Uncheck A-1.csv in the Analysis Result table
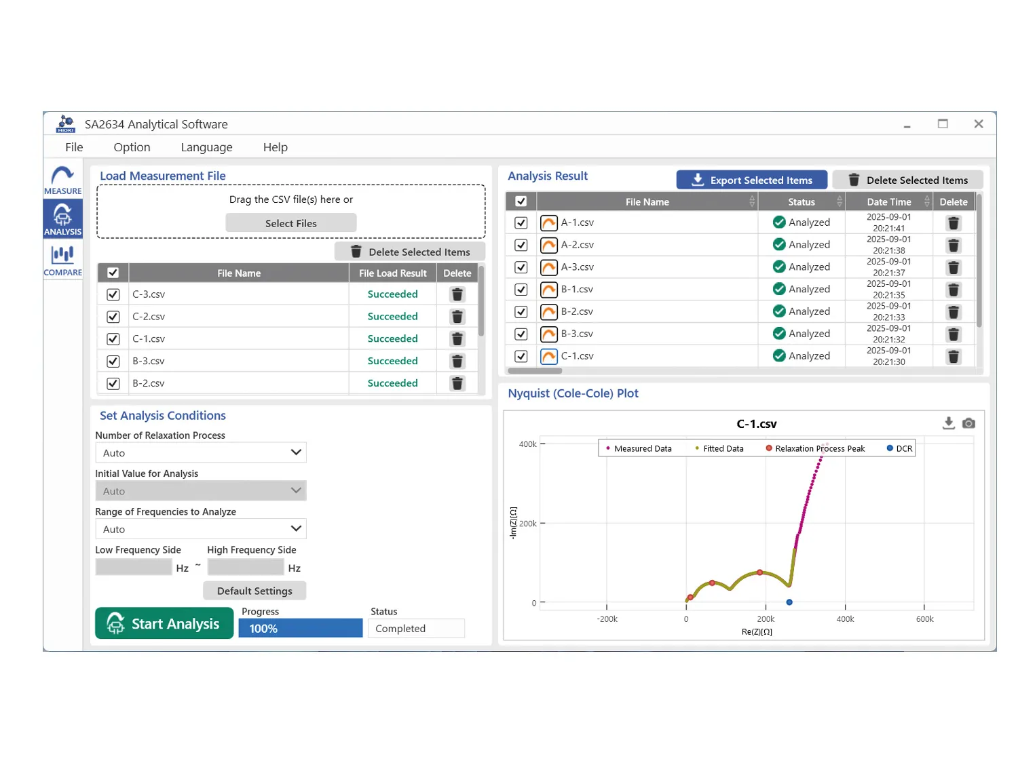Screen dimensions: 1018x763 click(521, 222)
